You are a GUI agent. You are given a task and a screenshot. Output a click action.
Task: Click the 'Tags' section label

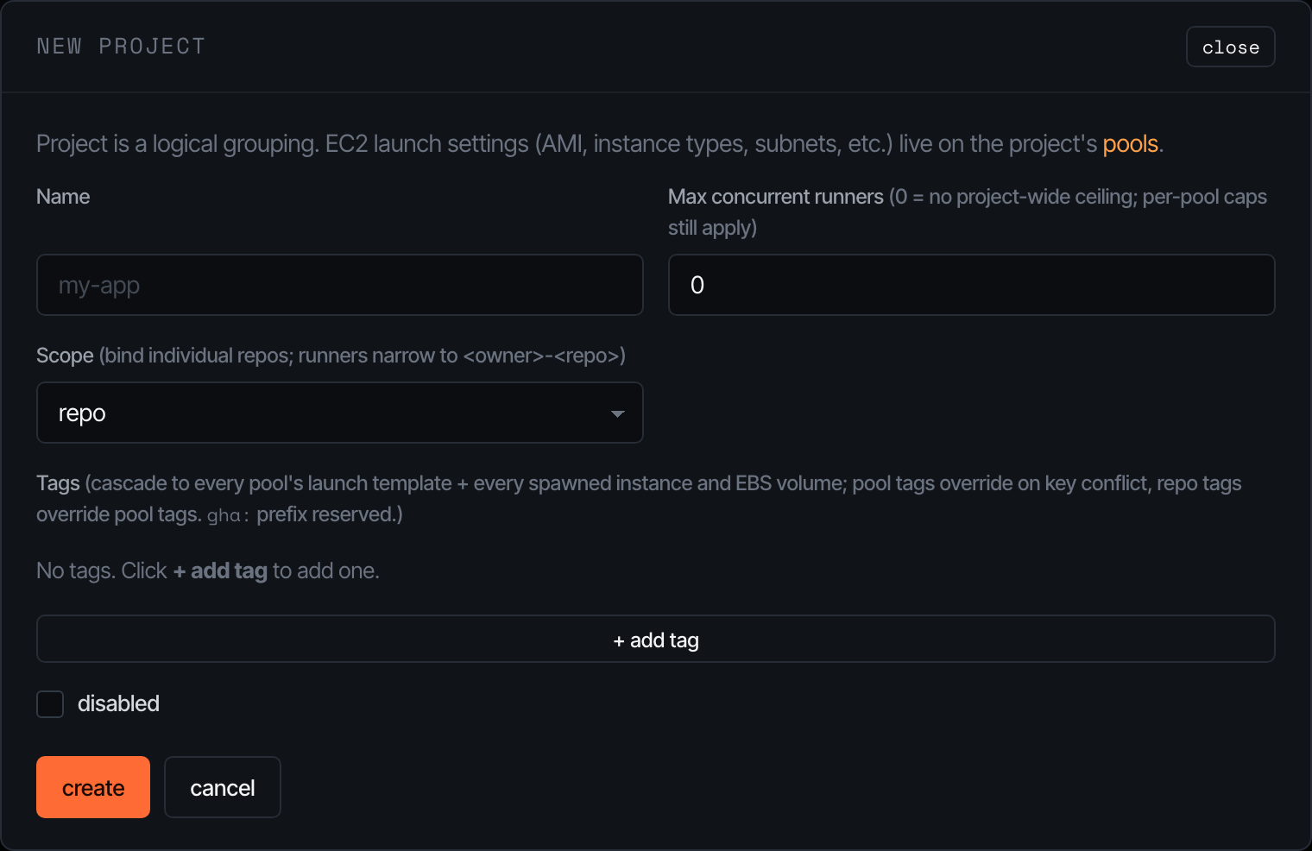coord(58,483)
